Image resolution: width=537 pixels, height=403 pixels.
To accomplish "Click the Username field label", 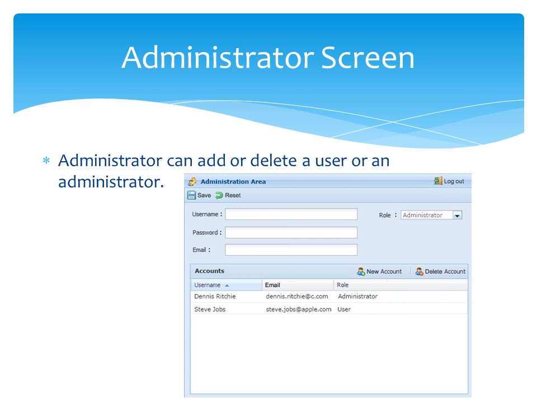I will tap(207, 214).
